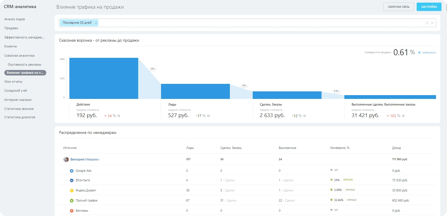The width and height of the screenshot is (447, 216).
Task: Click the Баннеры source name
Action: point(82,211)
